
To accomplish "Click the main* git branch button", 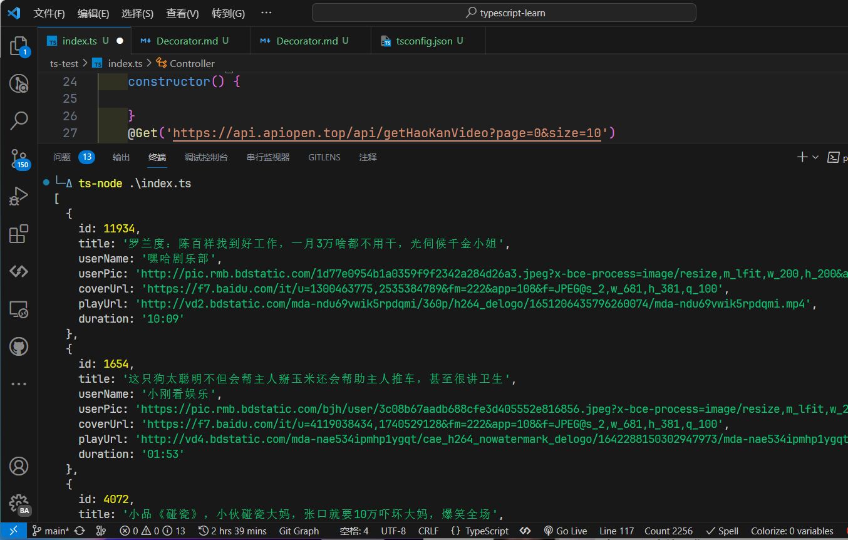I will point(51,531).
